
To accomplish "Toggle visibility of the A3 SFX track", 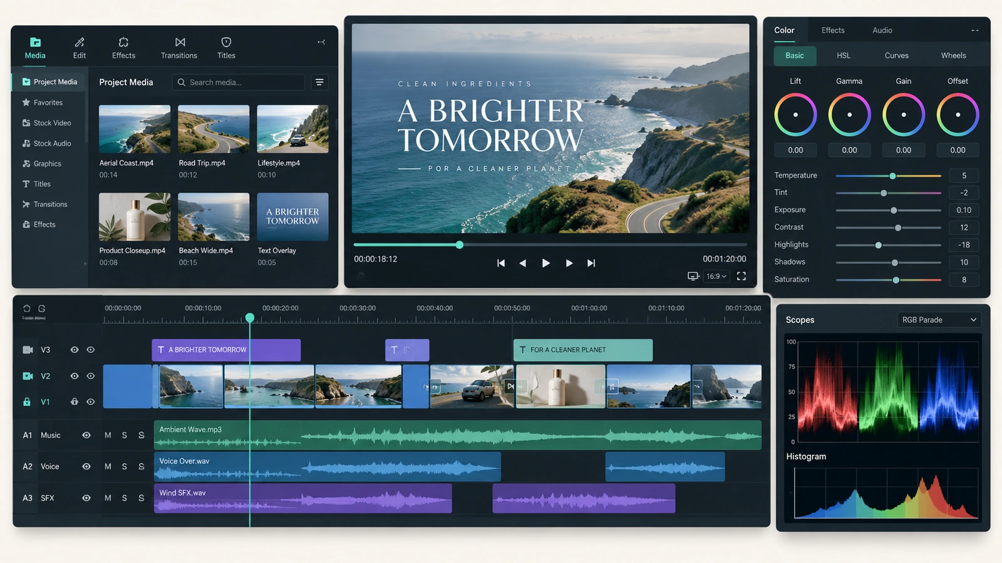I will pos(86,498).
